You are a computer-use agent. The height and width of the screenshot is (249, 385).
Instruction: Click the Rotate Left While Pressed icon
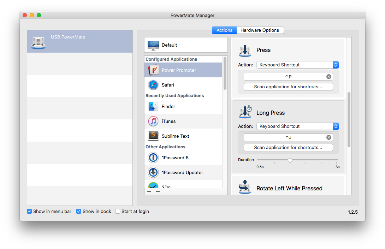(245, 187)
